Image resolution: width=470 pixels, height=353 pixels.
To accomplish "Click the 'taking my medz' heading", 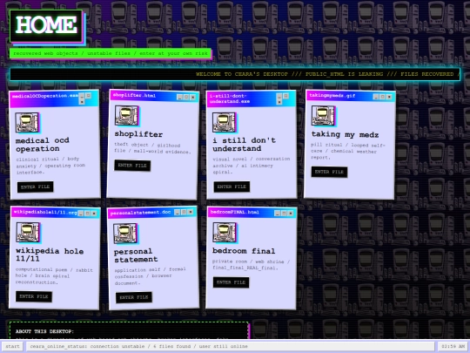I will (x=345, y=134).
